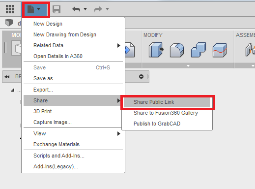Screen dimensions: 255x189
Task: Click the File menu document icon
Action: pyautogui.click(x=31, y=9)
